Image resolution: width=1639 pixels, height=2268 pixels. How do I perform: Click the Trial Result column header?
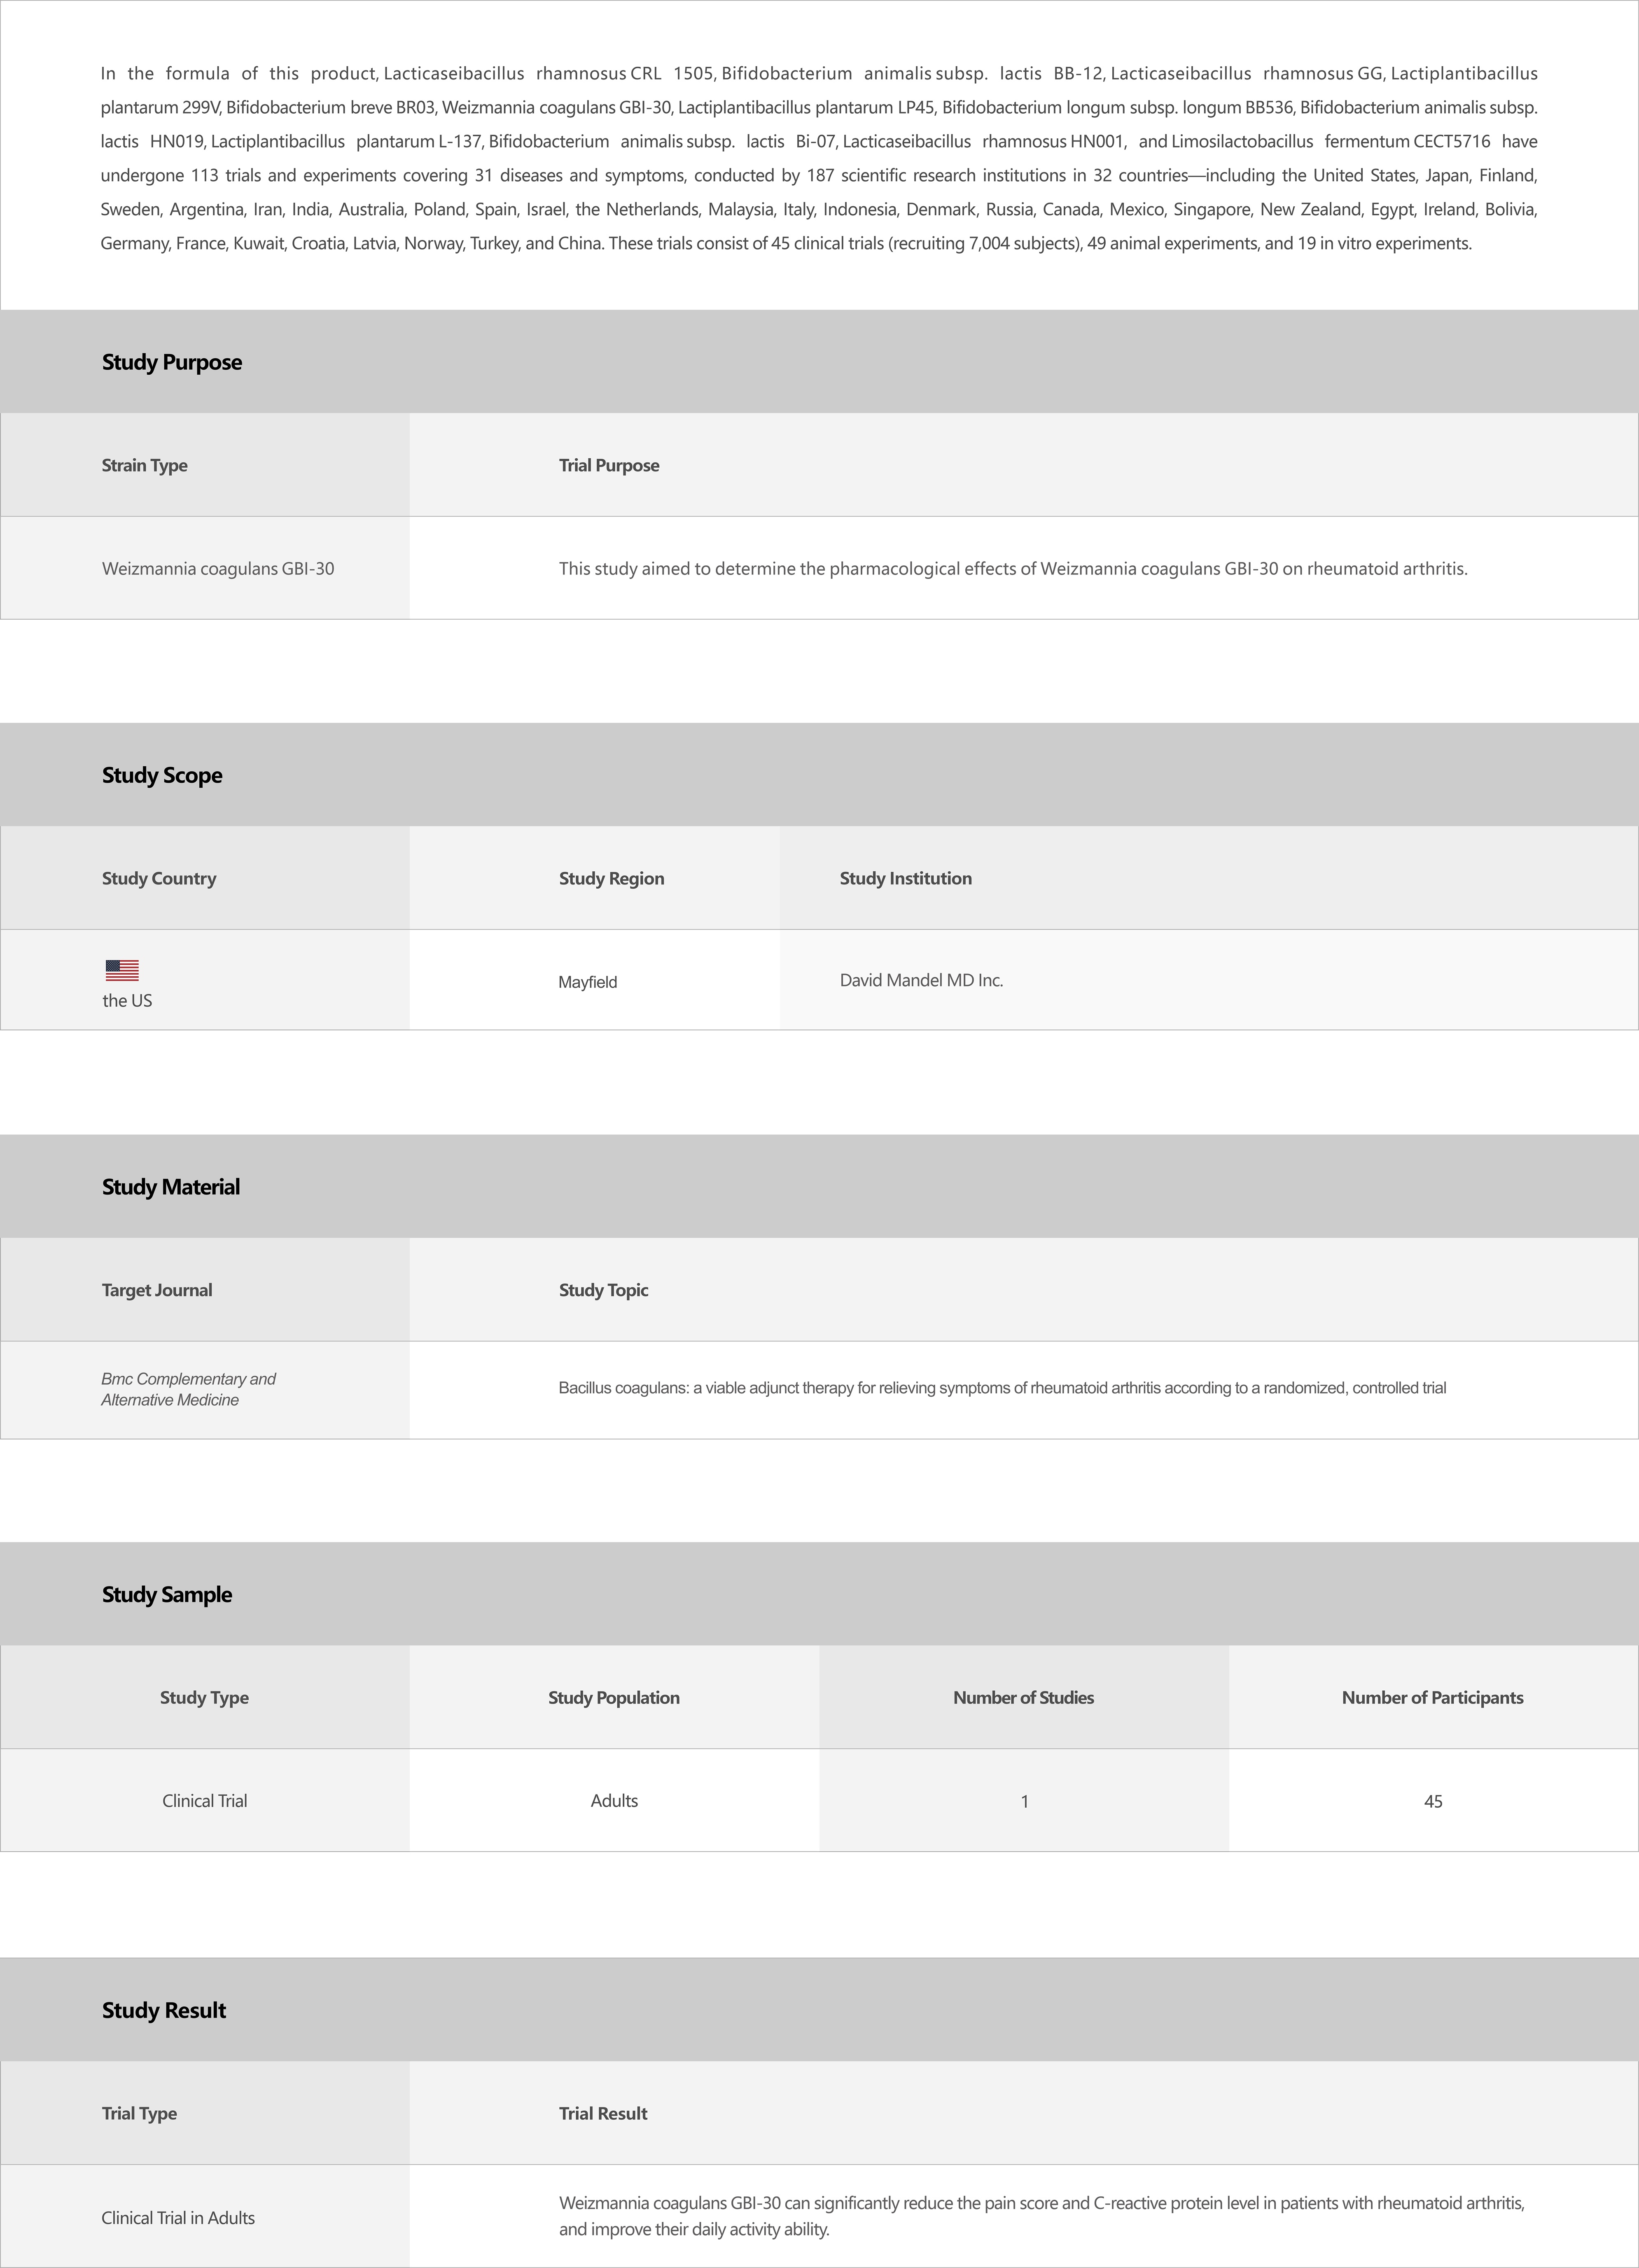coord(603,2114)
